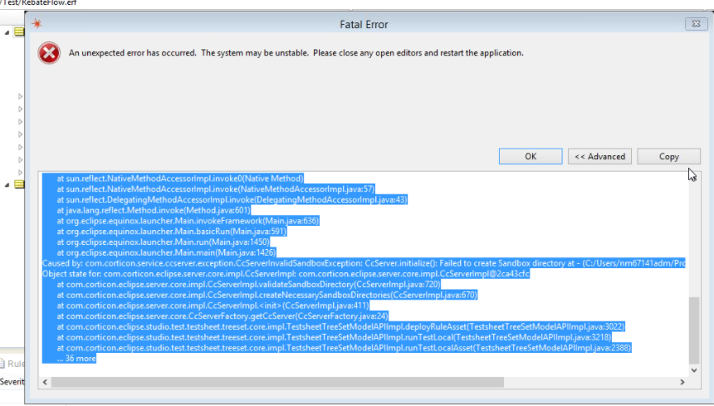The image size is (714, 406).
Task: Click the OK button
Action: (x=531, y=156)
